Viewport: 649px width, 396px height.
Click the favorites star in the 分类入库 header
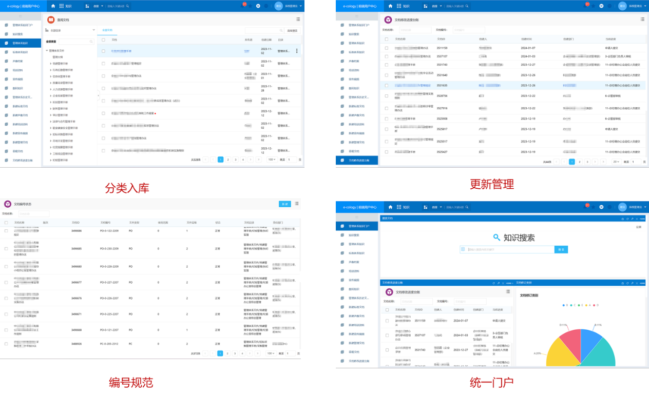point(251,6)
